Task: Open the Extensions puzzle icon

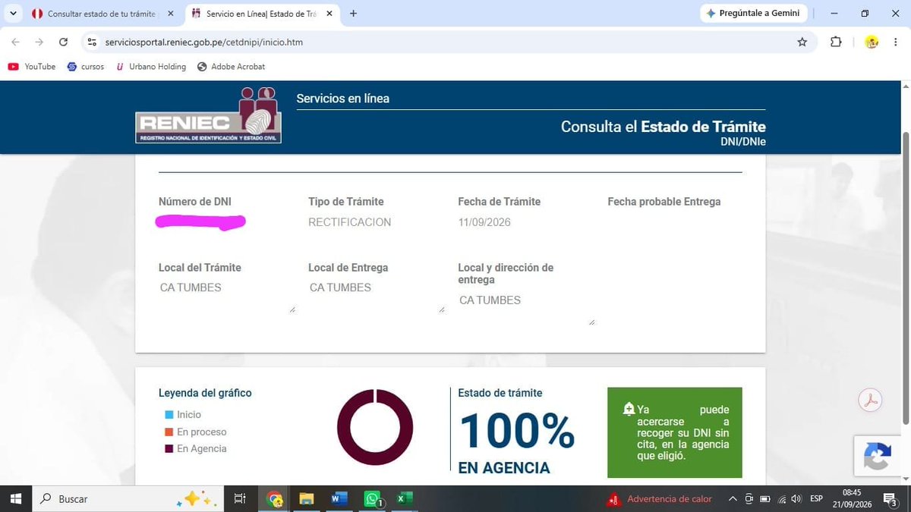Action: pyautogui.click(x=836, y=42)
